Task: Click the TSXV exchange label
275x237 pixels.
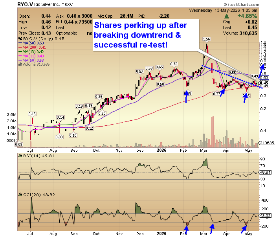Action: (67, 5)
